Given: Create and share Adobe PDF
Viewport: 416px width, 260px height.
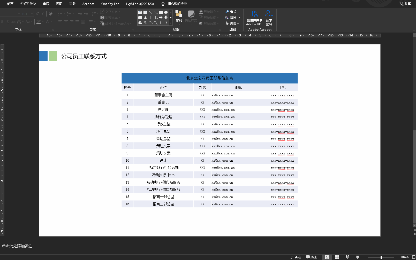Looking at the screenshot, I should (x=254, y=18).
